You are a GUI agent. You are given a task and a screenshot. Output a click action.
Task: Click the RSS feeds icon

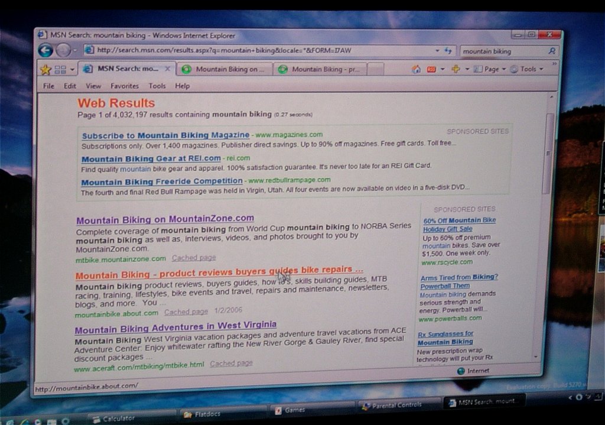(x=431, y=69)
